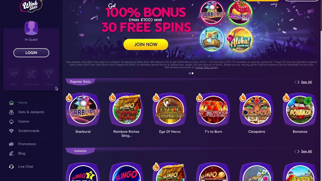322x181 pixels.
Task: Open the Cleopatra slot thumbnail
Action: 257,110
